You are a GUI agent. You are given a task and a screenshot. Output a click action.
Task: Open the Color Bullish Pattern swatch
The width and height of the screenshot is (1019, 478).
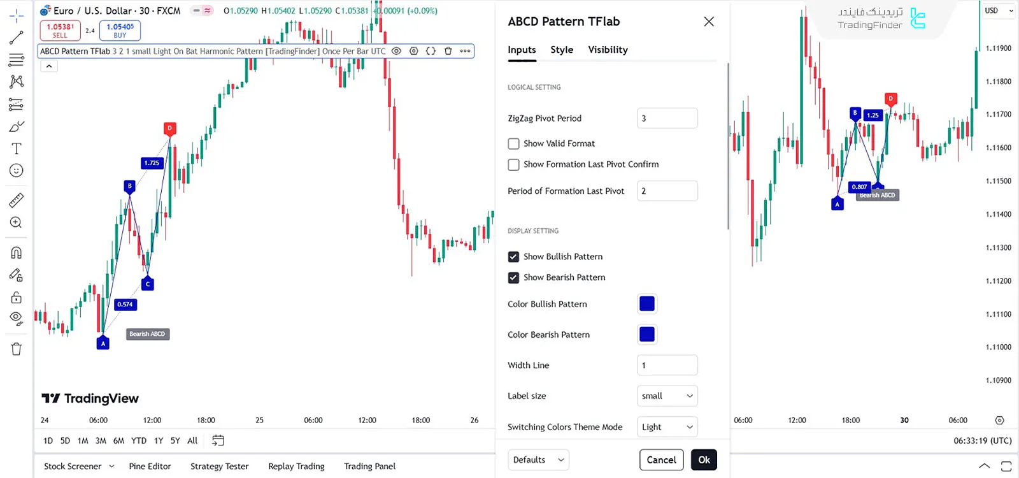[647, 304]
